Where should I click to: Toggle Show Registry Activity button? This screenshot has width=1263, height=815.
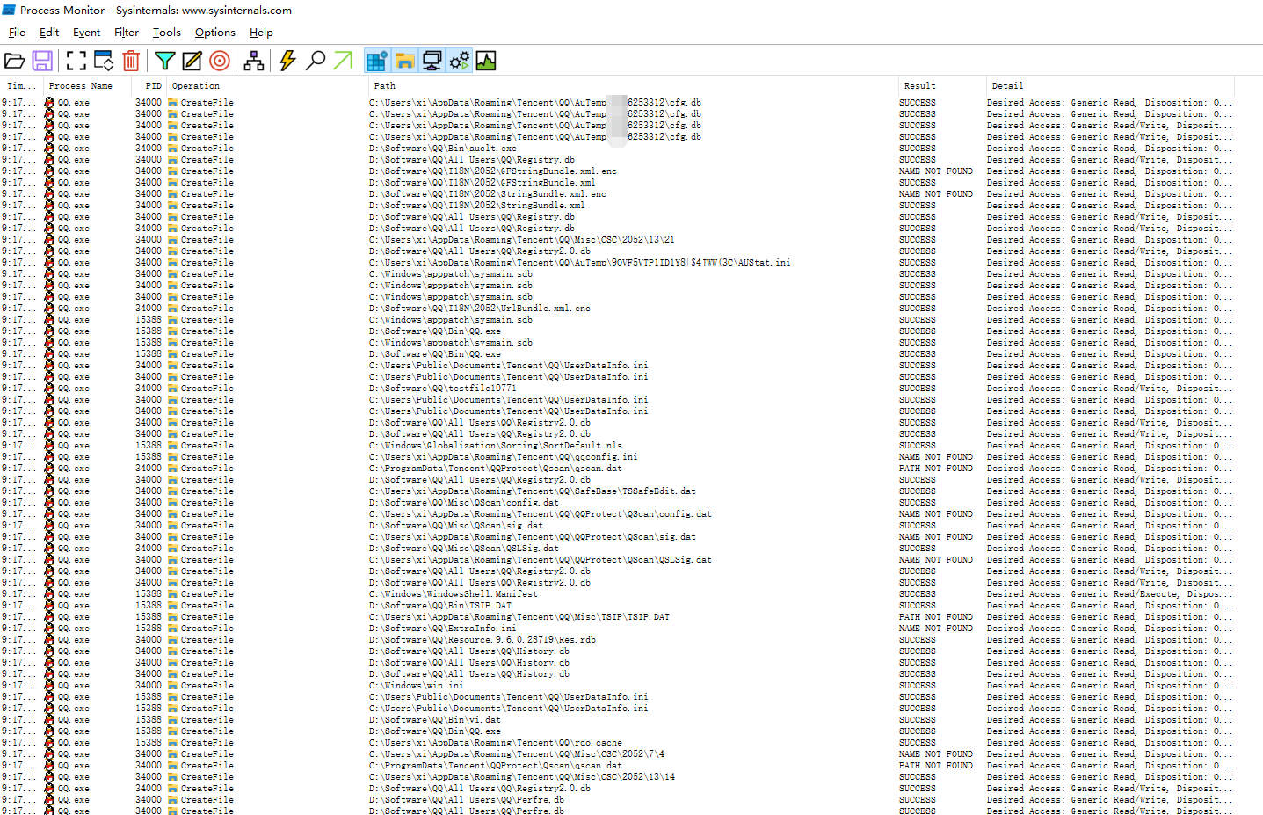(377, 61)
